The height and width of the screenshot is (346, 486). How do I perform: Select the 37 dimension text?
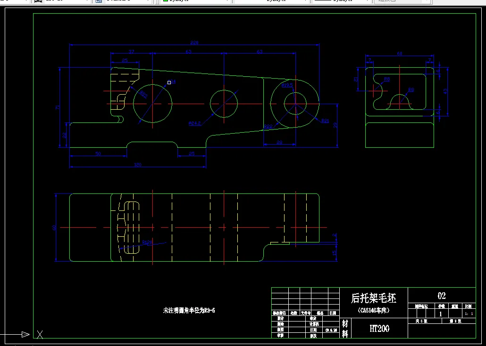132,52
